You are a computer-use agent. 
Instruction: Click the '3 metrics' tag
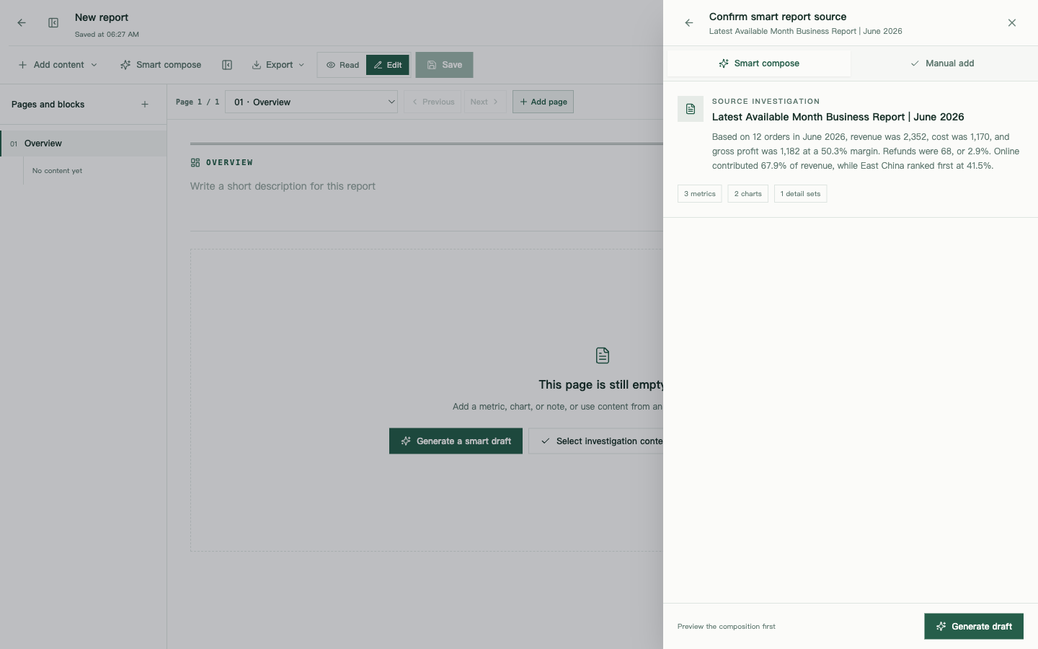tap(700, 194)
